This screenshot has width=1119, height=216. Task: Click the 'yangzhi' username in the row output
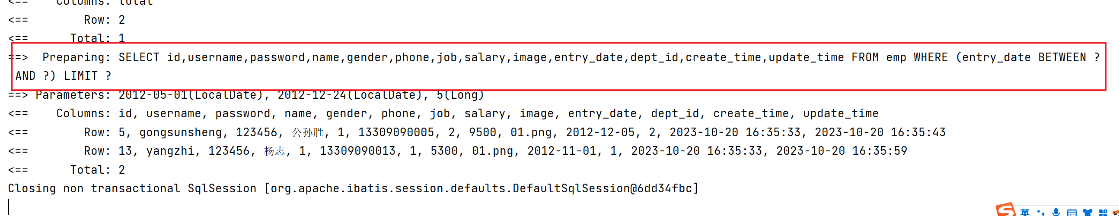coord(170,151)
